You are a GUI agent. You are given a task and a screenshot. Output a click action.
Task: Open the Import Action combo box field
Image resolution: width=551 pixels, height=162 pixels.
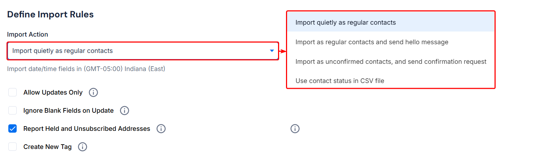tap(143, 51)
